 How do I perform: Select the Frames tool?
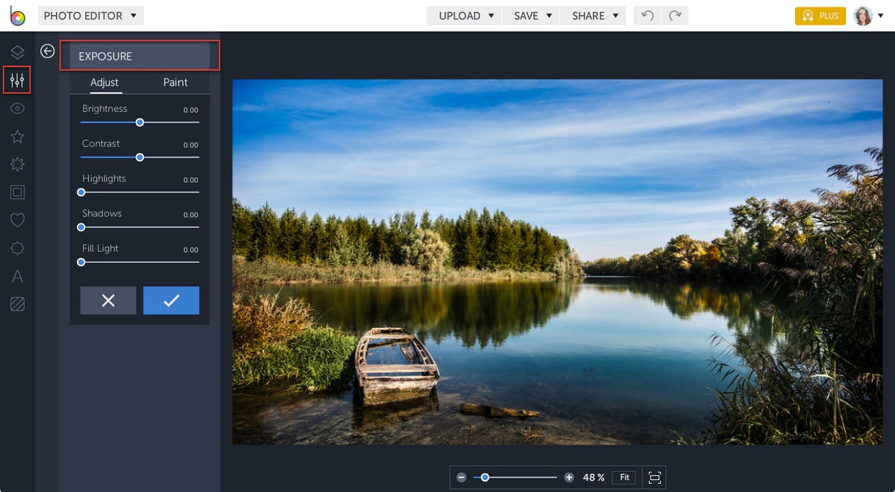17,192
